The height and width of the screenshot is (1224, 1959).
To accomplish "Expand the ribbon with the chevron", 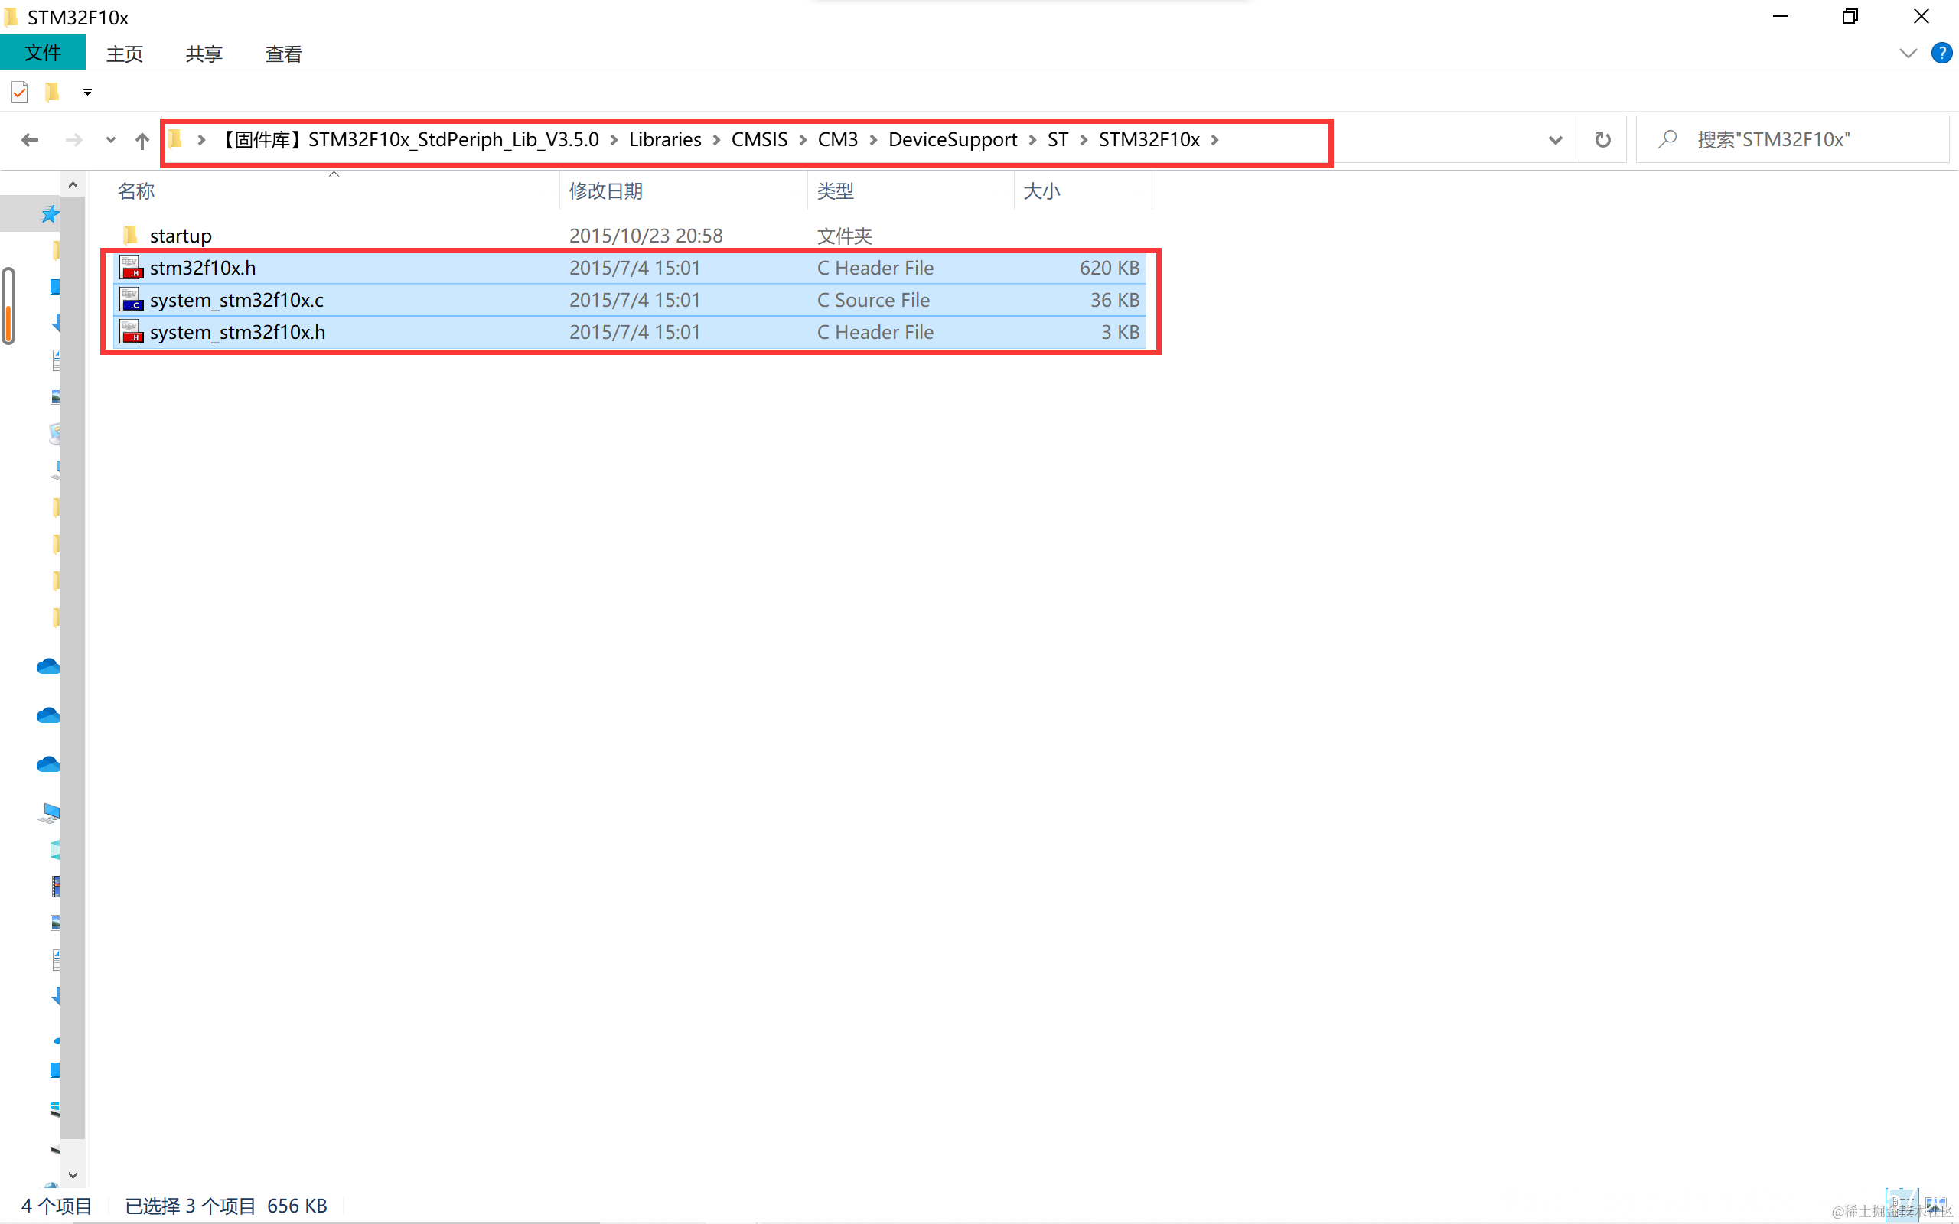I will click(x=1907, y=54).
